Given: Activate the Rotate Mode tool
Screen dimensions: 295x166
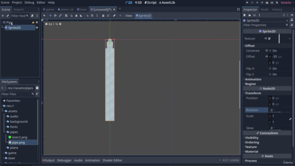Looking at the screenshot, I should 55,16.
